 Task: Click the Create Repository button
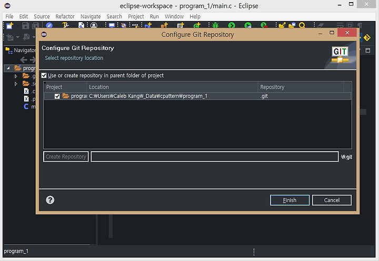(x=66, y=156)
